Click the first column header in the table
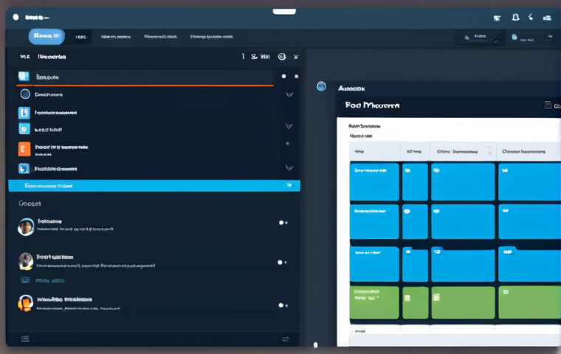The image size is (561, 354). (x=375, y=151)
